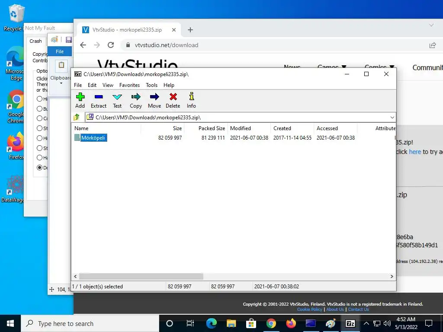The height and width of the screenshot is (332, 443).
Task: Switch to 7-Zip taskbar button
Action: point(350,323)
